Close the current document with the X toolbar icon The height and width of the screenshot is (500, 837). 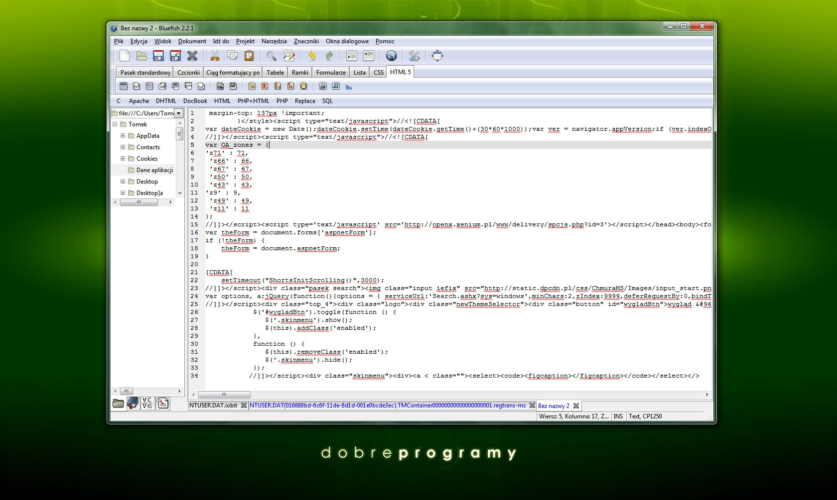coord(192,56)
